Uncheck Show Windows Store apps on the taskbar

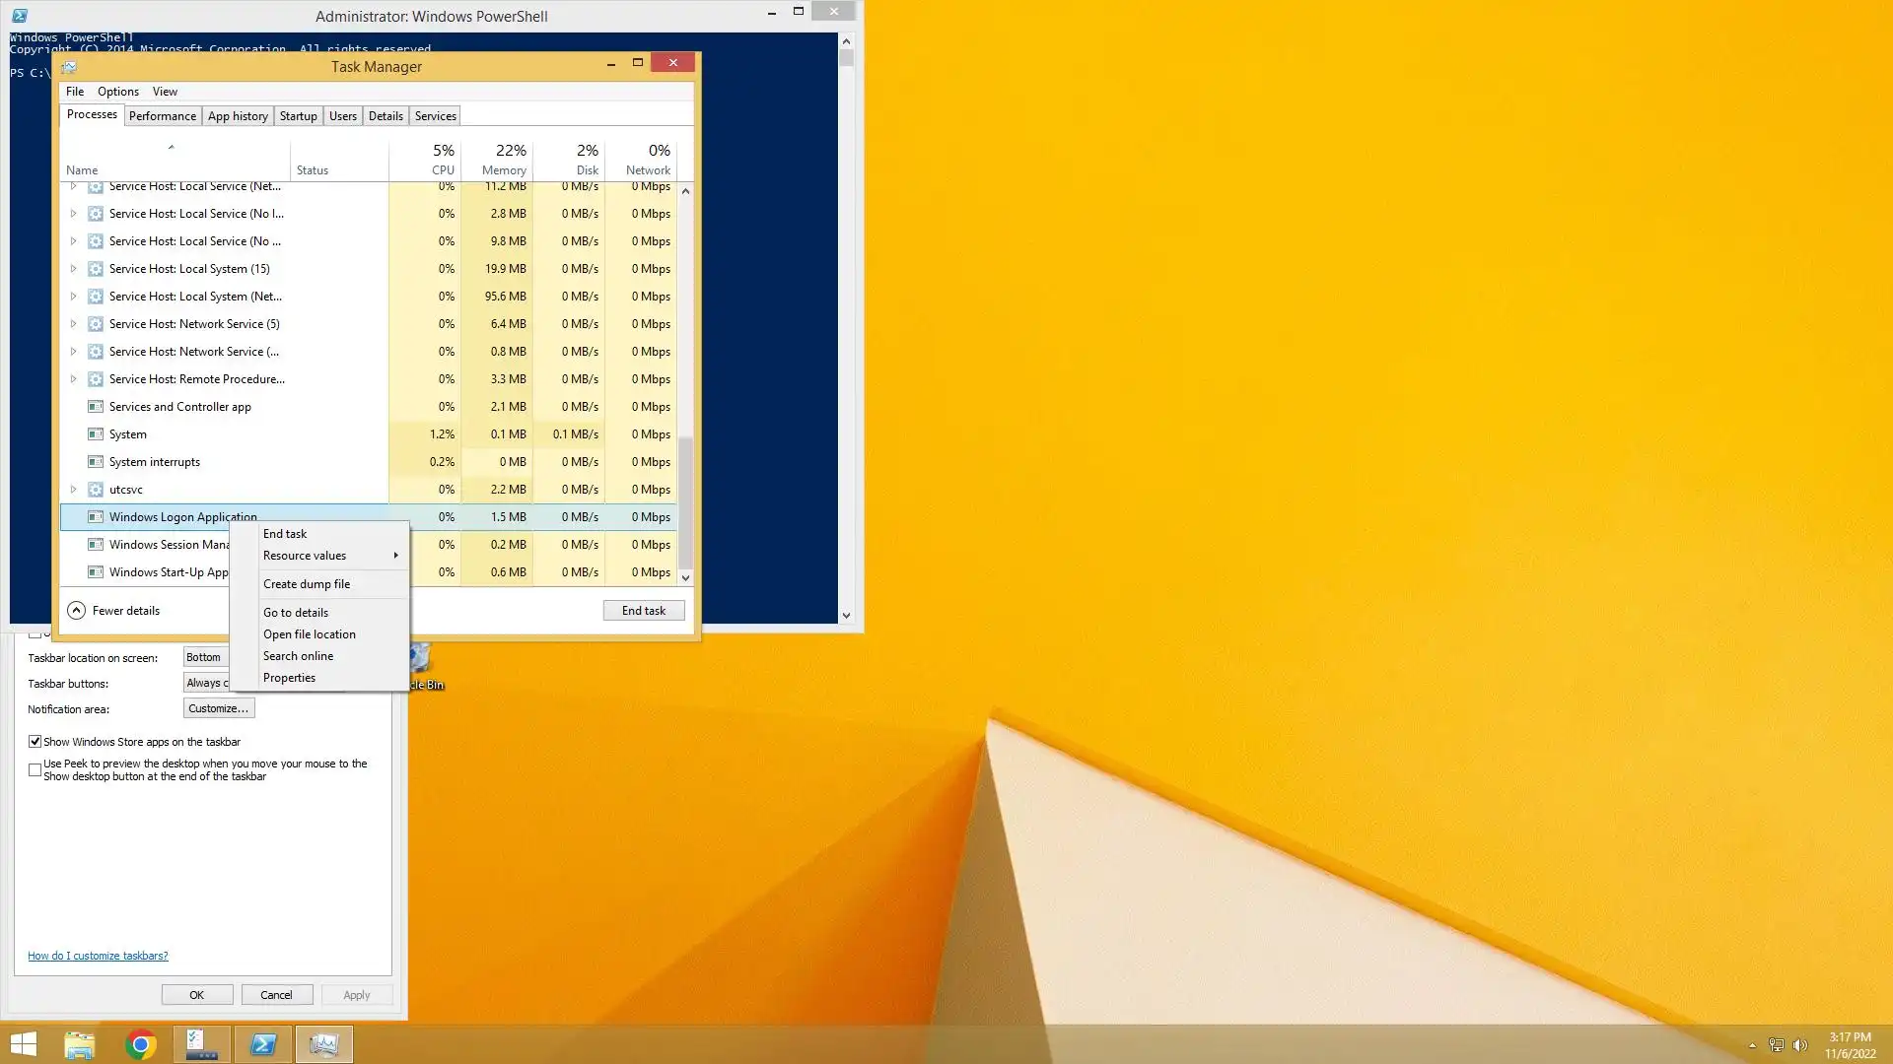pyautogui.click(x=35, y=742)
